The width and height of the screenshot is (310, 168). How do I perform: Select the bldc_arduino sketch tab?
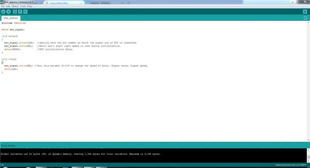click(x=11, y=18)
